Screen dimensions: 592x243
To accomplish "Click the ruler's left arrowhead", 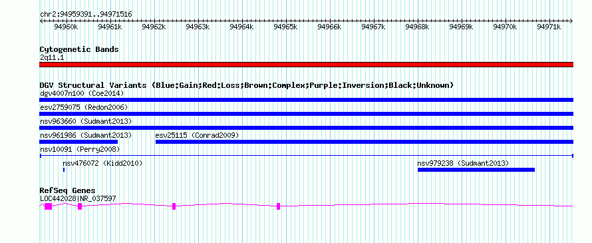I will [41, 21].
